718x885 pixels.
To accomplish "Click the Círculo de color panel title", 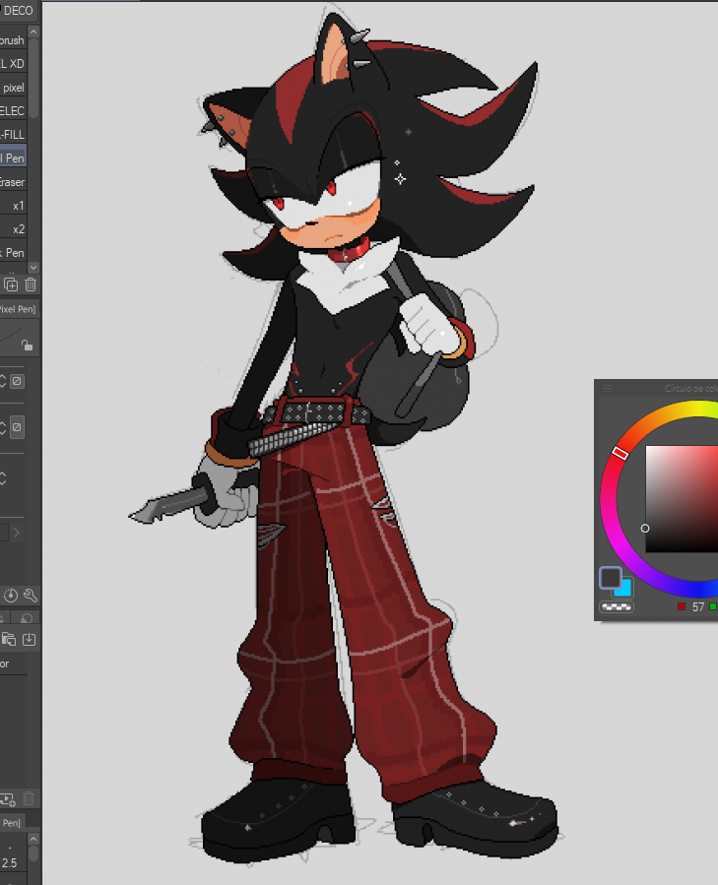I will 690,388.
